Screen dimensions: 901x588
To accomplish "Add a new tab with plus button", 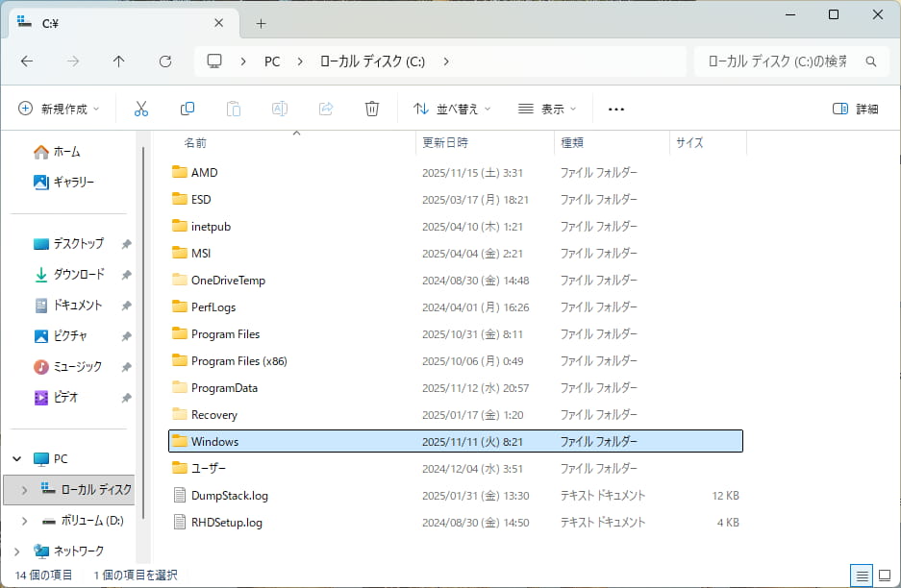I will tap(261, 23).
